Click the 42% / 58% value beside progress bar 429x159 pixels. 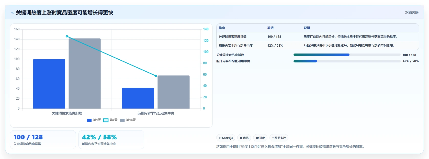point(411,61)
